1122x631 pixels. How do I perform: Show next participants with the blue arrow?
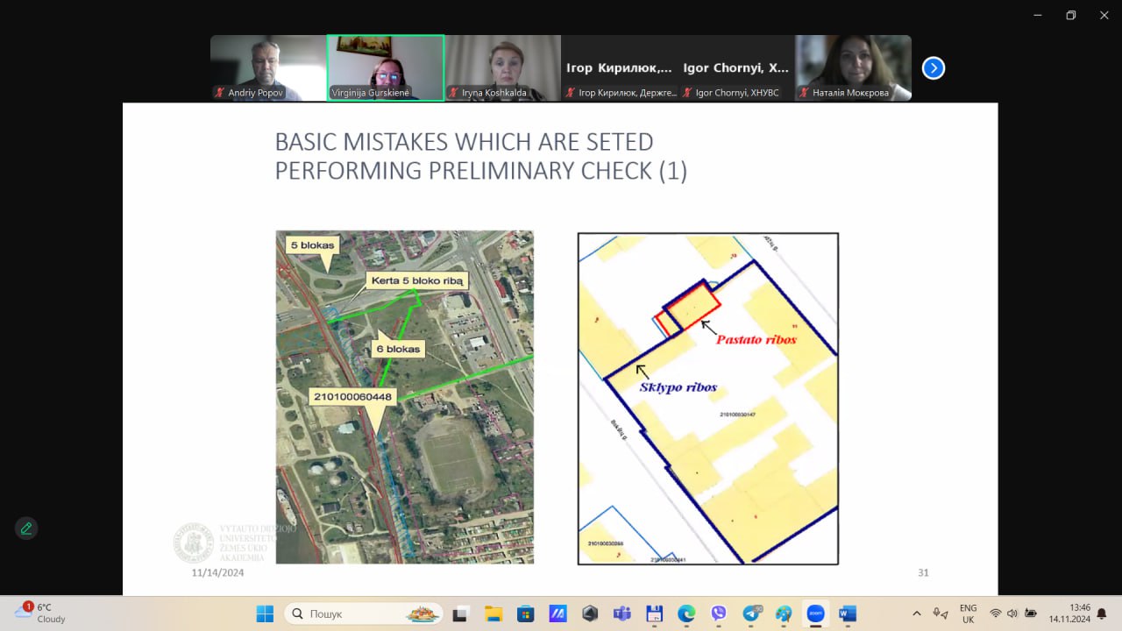(934, 68)
